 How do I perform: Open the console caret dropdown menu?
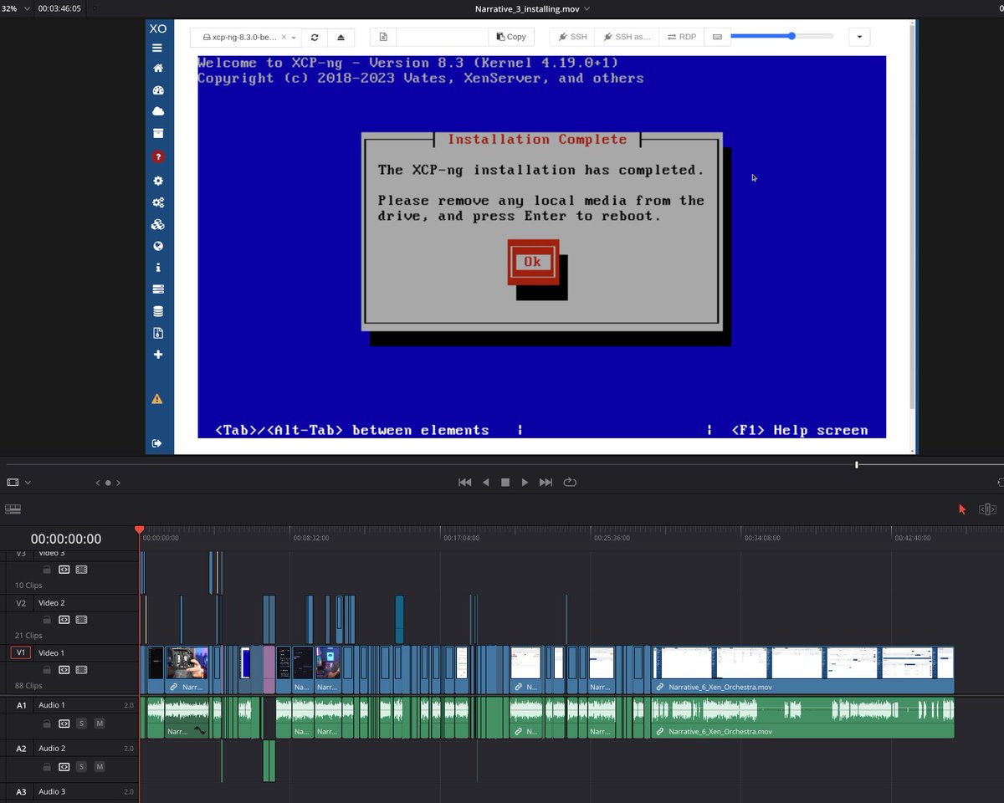click(859, 37)
